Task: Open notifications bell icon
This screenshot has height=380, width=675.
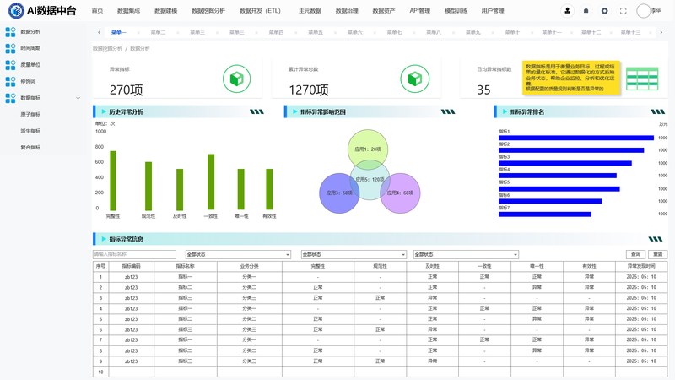Action: click(x=586, y=11)
